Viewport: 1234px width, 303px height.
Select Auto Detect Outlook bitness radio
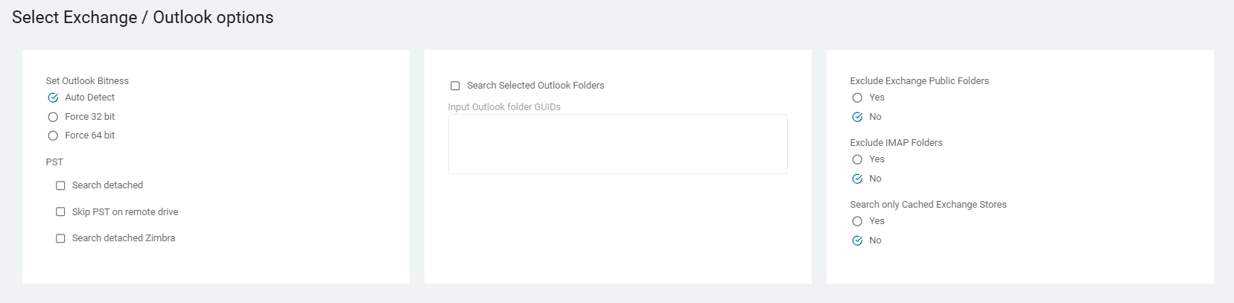(x=53, y=98)
